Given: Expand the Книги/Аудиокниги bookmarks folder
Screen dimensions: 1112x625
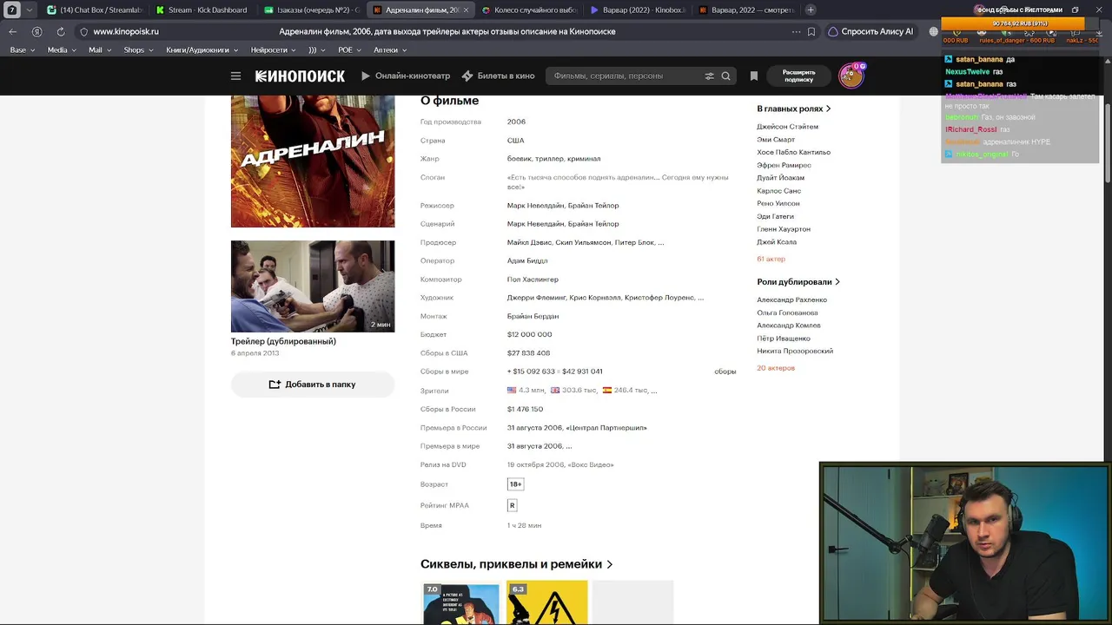Looking at the screenshot, I should [x=203, y=50].
